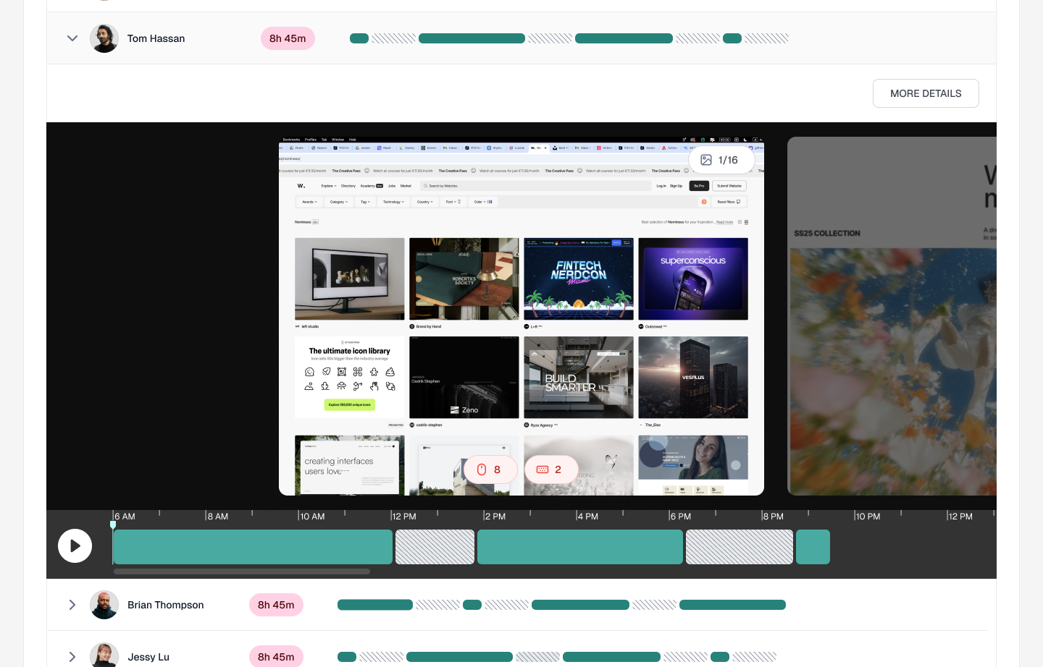Click Jessy Lu's profile avatar
Viewport: 1043px width, 667px height.
(x=104, y=655)
